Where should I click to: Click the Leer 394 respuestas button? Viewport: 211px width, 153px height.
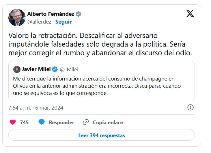(102, 135)
